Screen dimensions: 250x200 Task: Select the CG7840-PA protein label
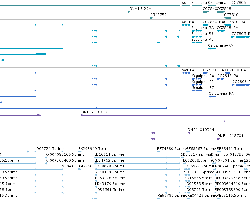pos(214,70)
